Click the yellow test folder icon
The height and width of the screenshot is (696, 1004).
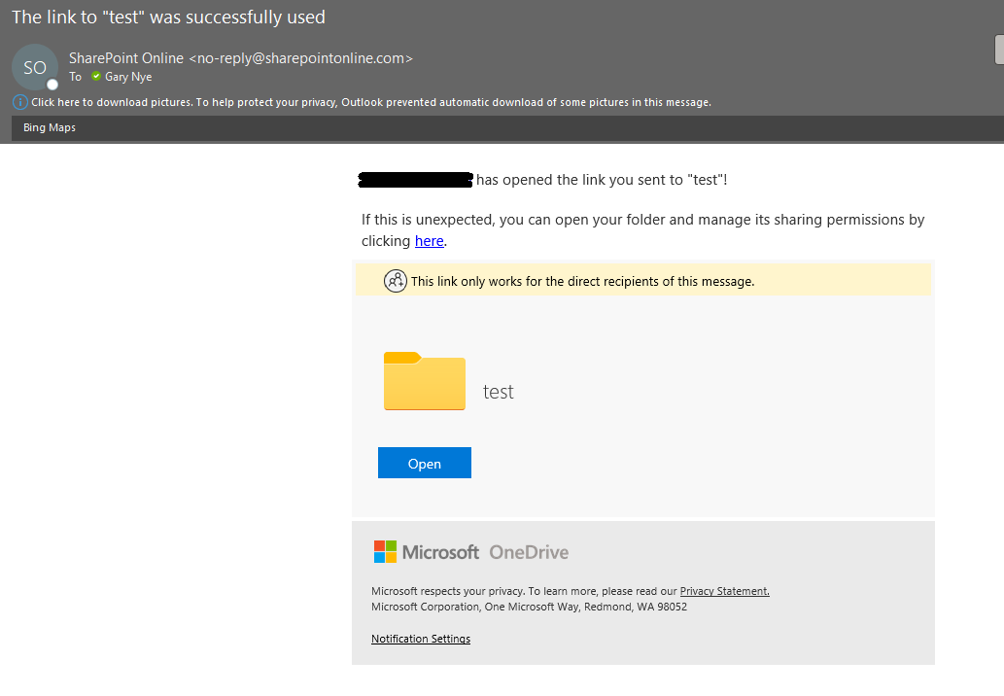tap(425, 381)
